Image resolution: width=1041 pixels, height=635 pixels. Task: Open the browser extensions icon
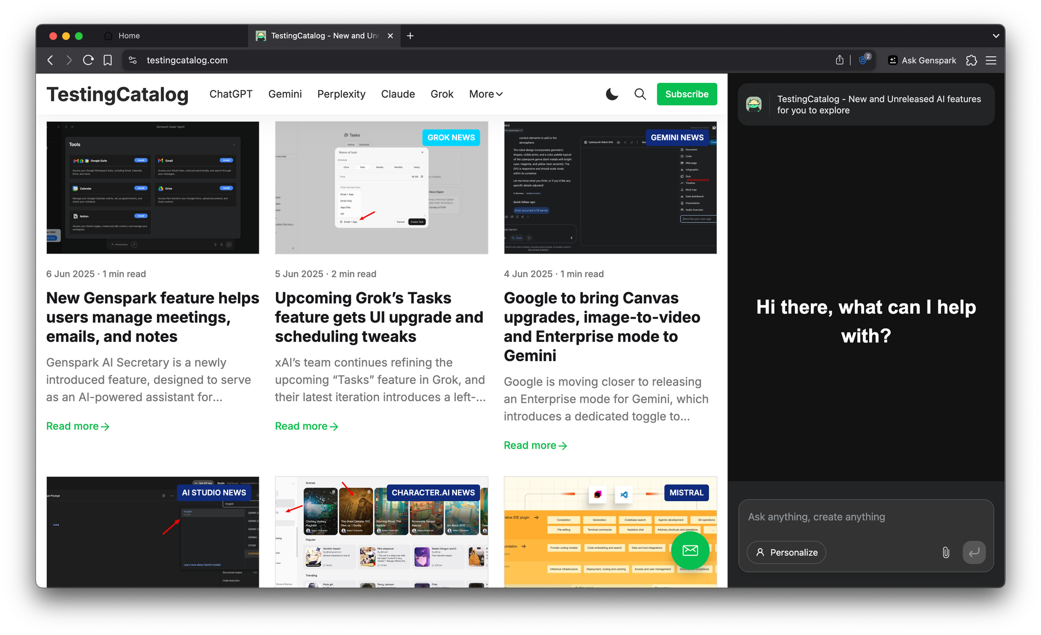tap(971, 60)
